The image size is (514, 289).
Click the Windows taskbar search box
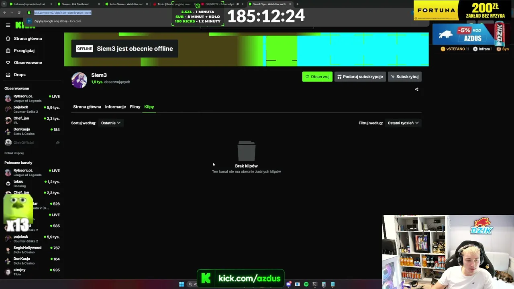point(192,284)
